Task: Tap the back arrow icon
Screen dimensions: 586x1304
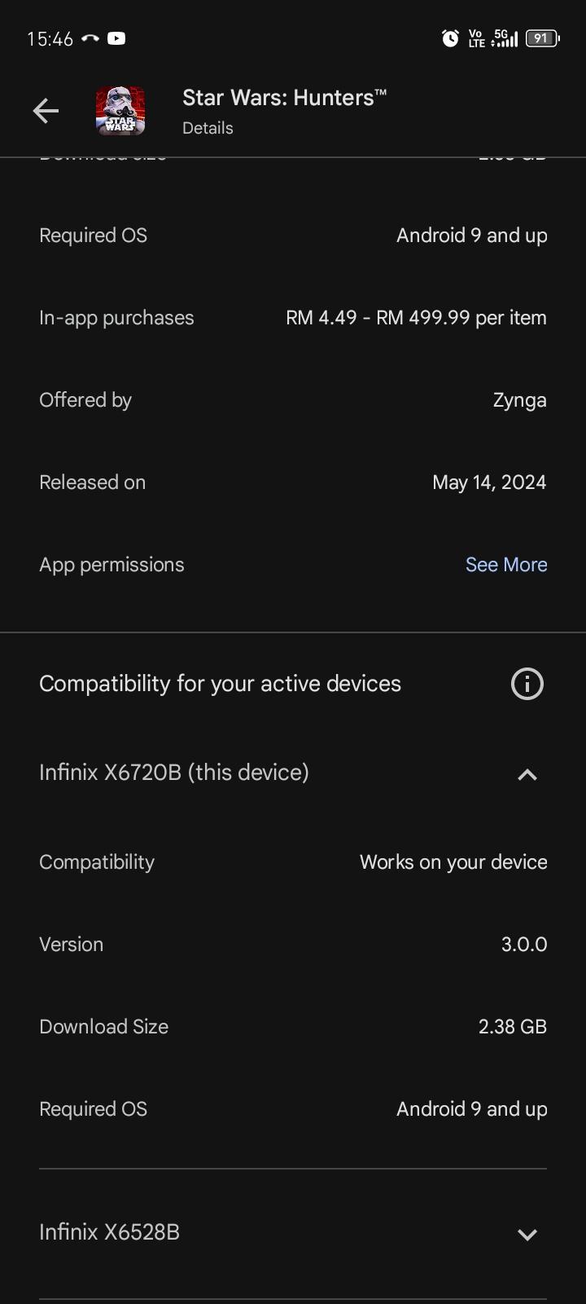Action: [46, 111]
